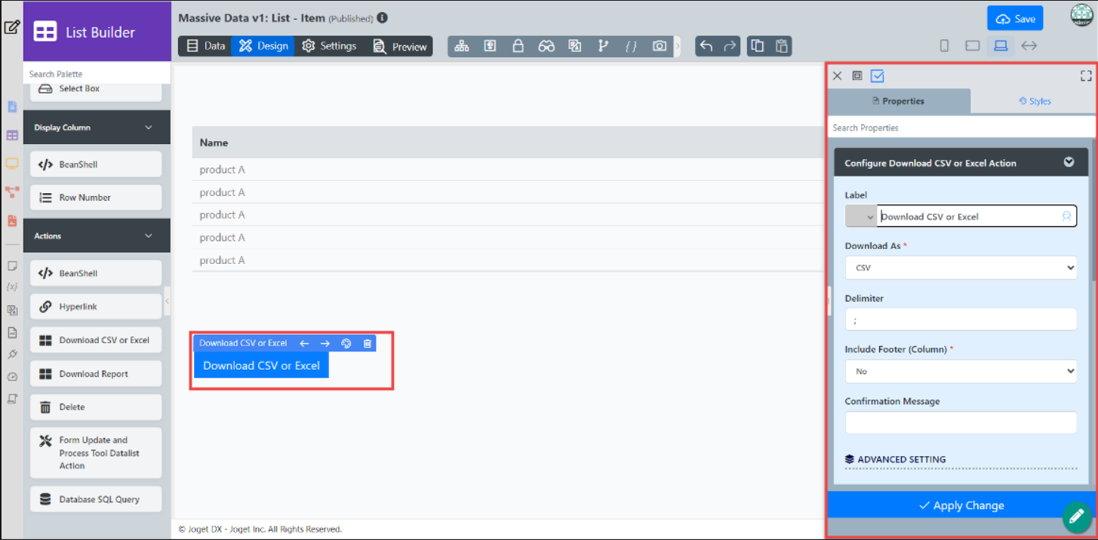Open the gauge performance icon in sidebar
Image resolution: width=1098 pixels, height=540 pixels.
(x=12, y=376)
